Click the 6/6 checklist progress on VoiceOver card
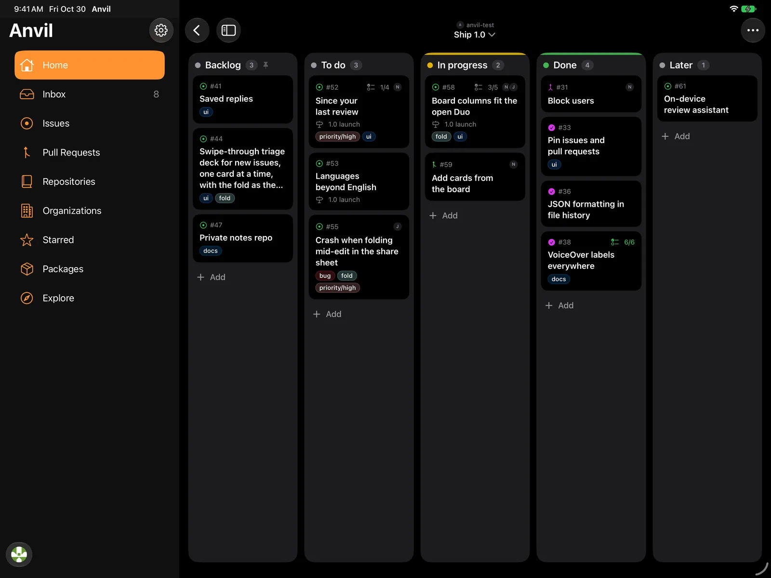This screenshot has width=771, height=578. pyautogui.click(x=623, y=242)
